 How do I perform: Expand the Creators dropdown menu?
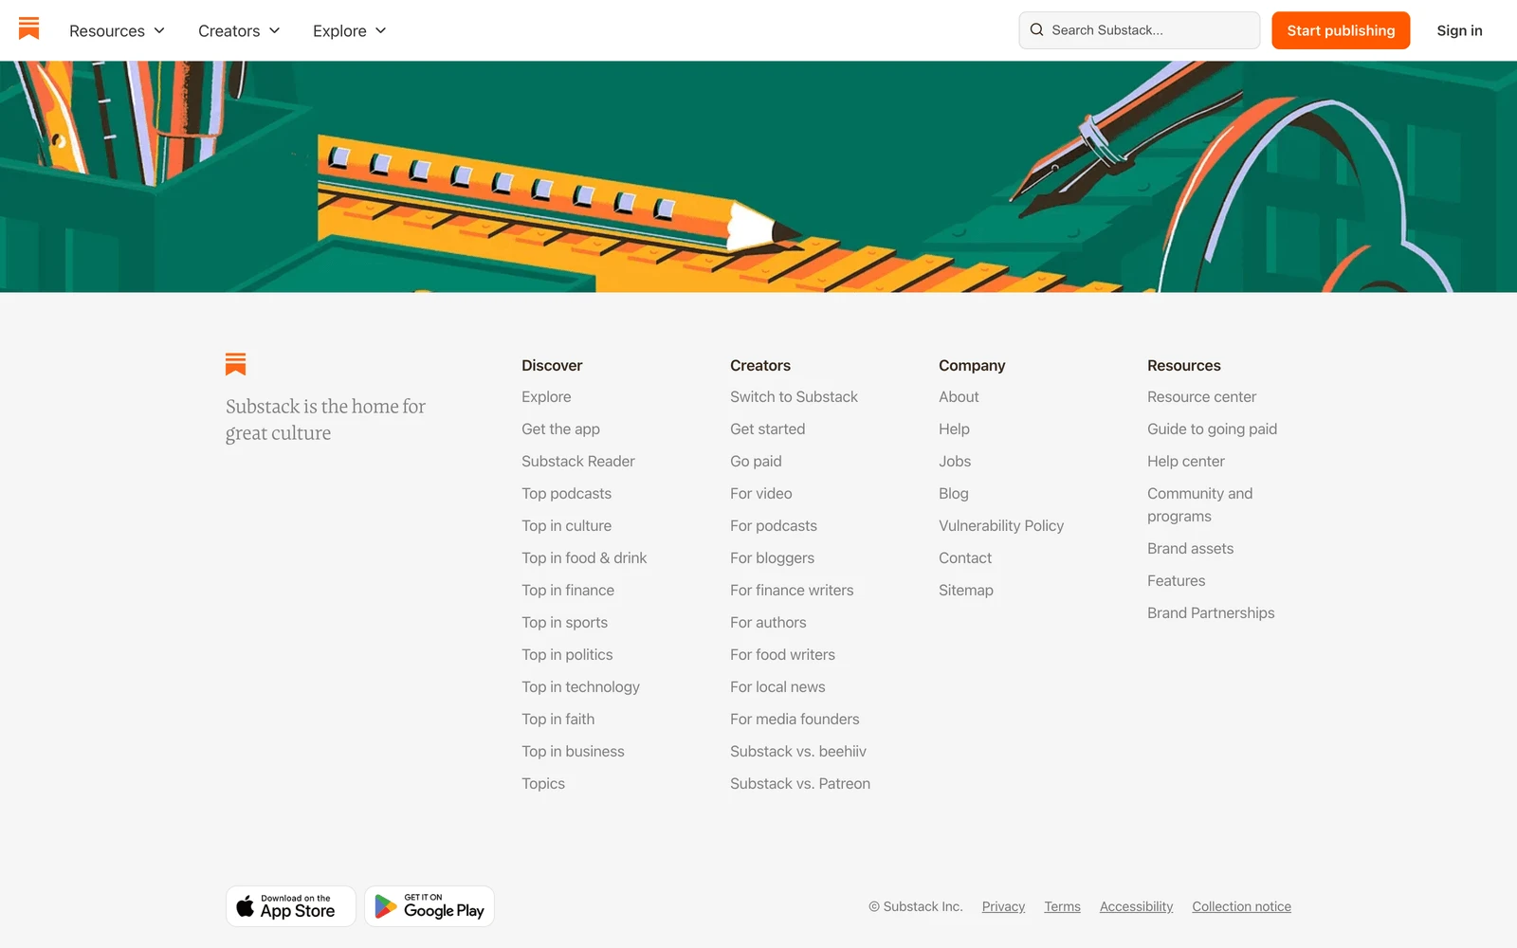tap(239, 30)
